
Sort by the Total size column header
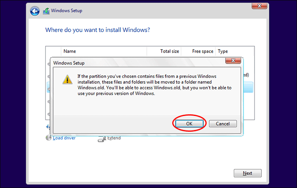tap(169, 51)
